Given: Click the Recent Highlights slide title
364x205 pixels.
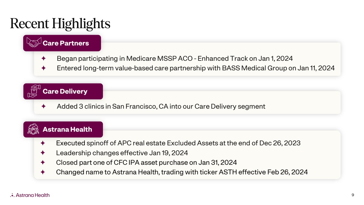Looking at the screenshot, I should coord(60,24).
